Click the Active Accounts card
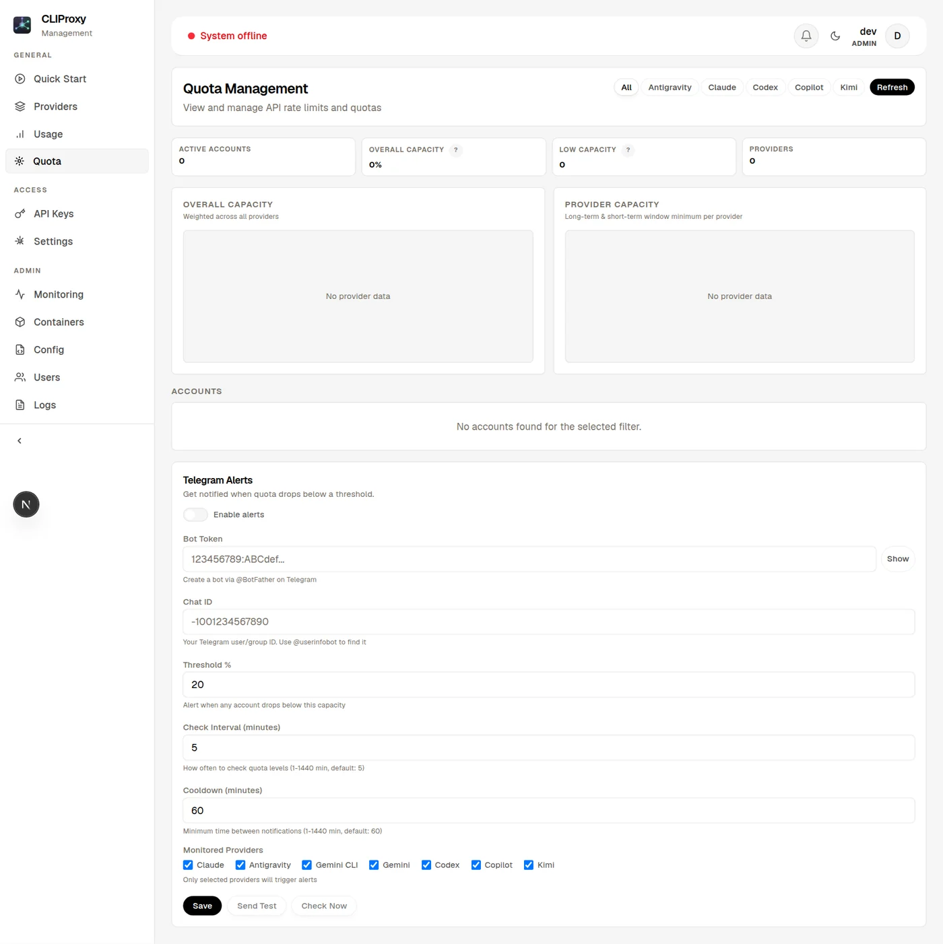The width and height of the screenshot is (943, 944). click(263, 157)
